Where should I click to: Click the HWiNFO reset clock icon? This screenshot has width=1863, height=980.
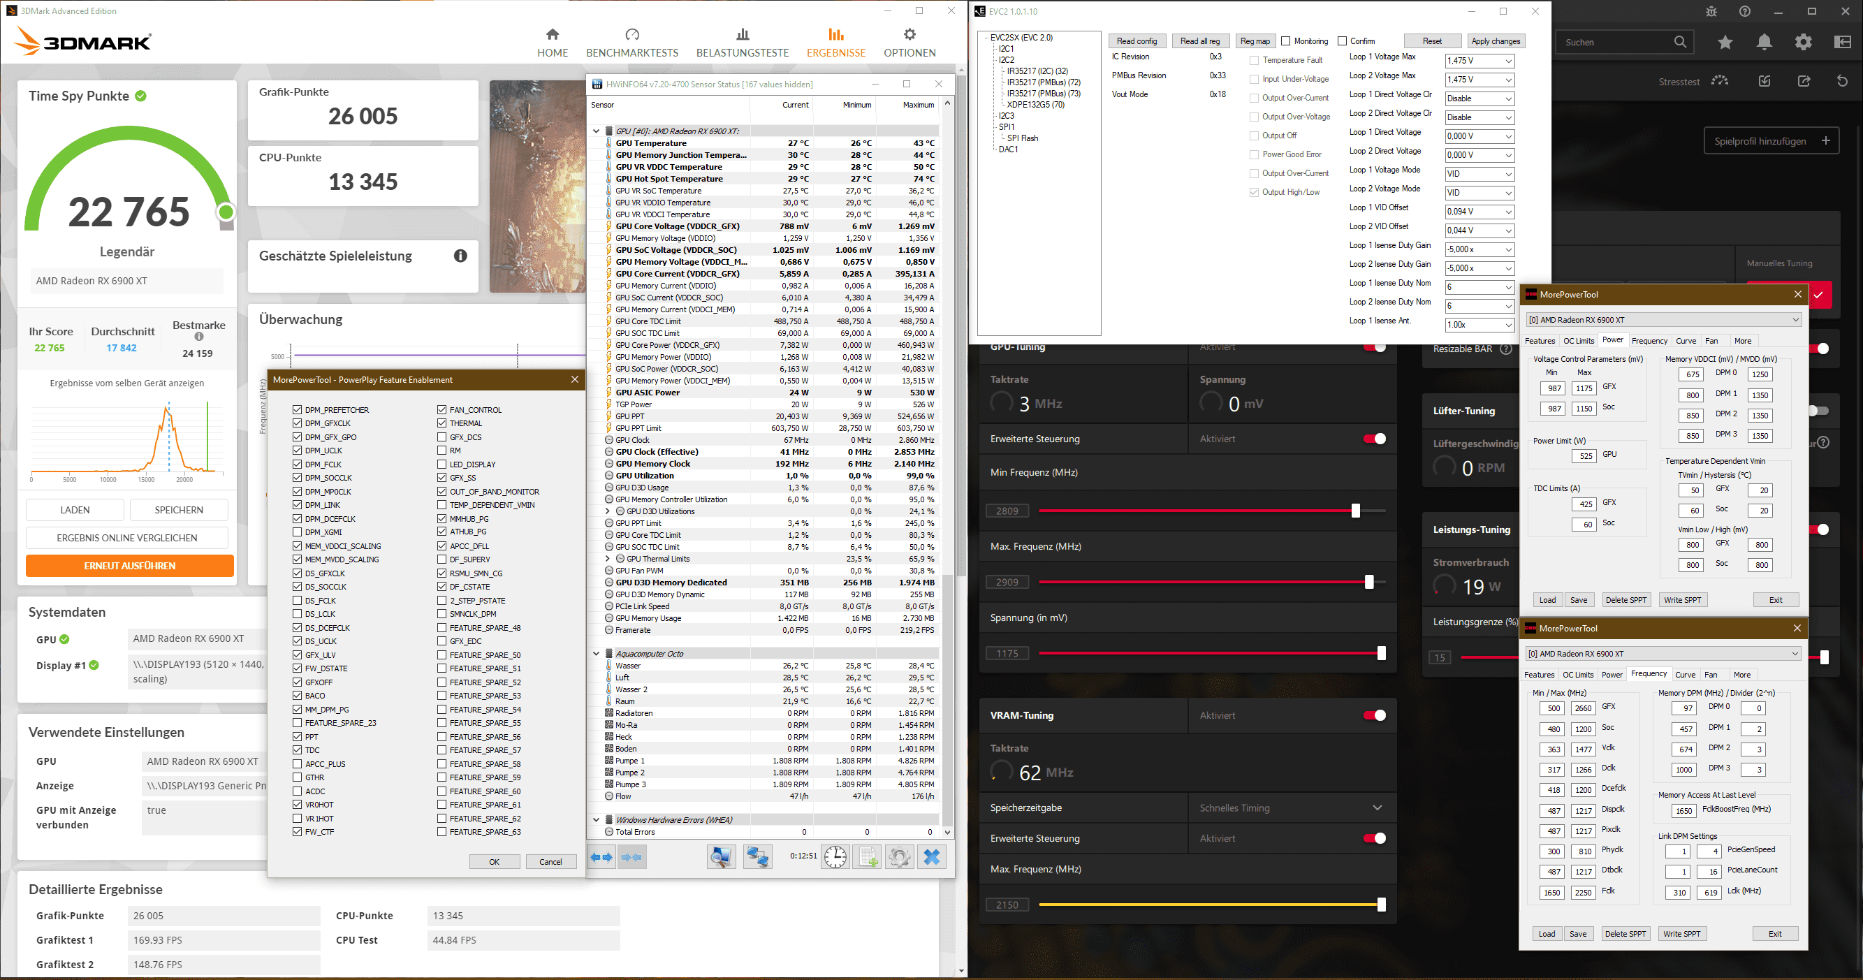point(835,857)
